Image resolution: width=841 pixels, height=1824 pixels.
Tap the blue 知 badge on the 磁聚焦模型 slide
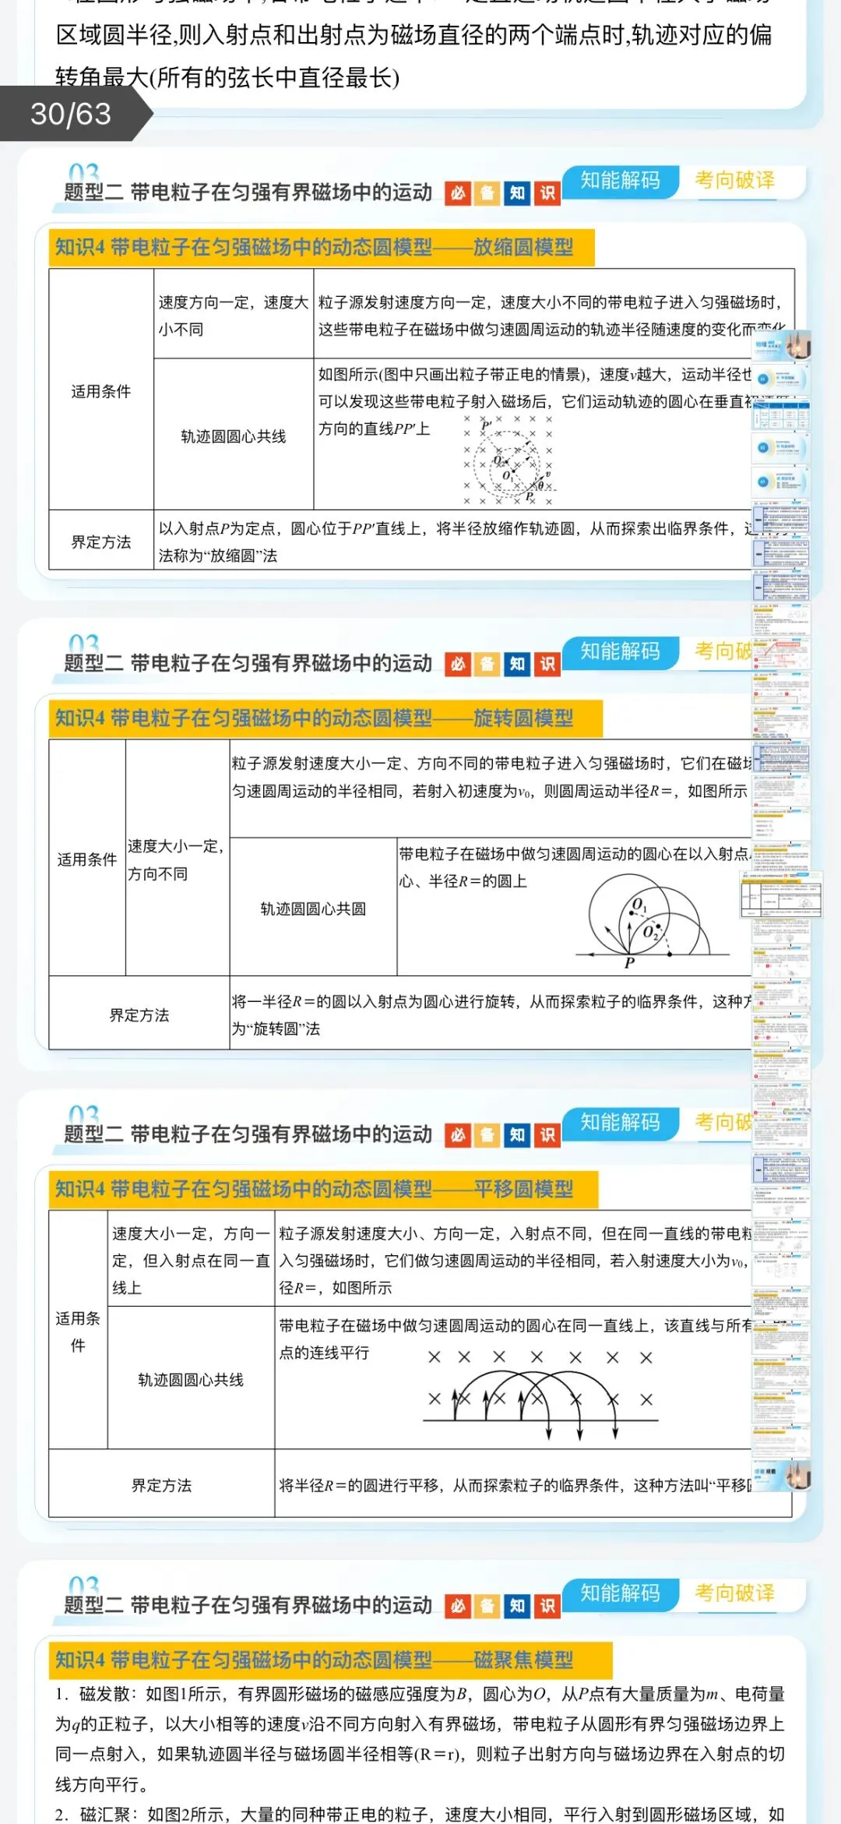point(517,1606)
